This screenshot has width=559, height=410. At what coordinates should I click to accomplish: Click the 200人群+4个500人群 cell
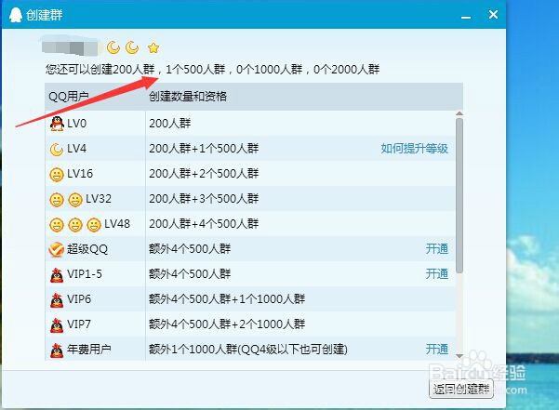(x=204, y=224)
